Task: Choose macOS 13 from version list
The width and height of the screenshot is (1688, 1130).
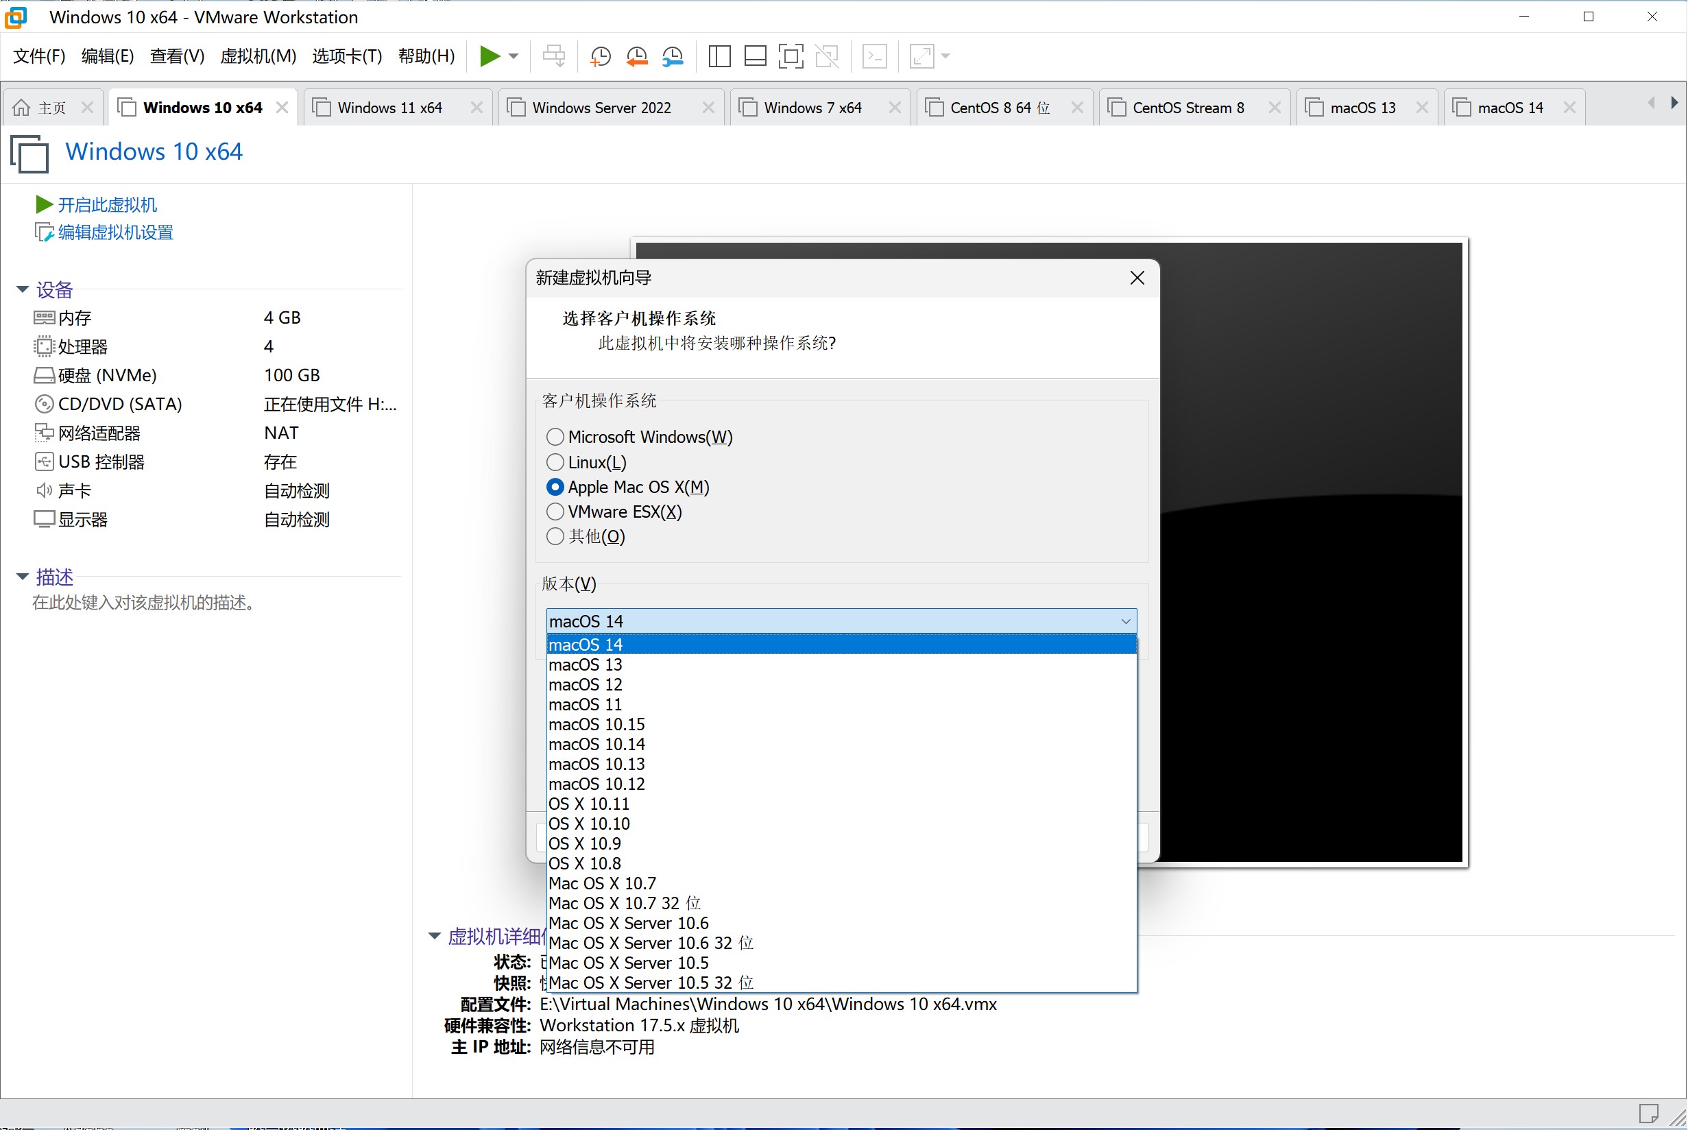Action: pyautogui.click(x=841, y=664)
